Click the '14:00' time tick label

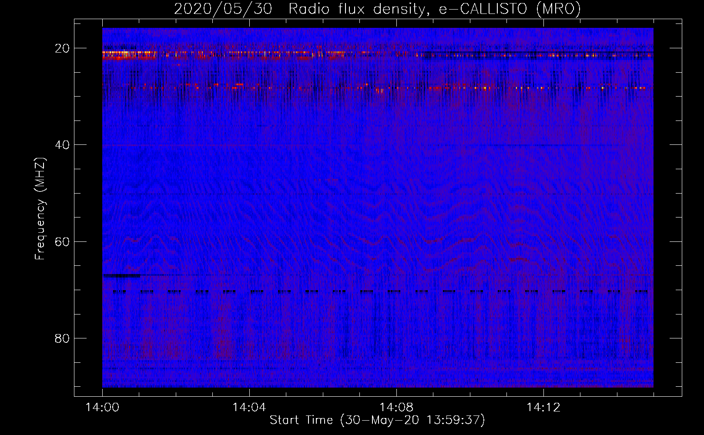(x=103, y=408)
